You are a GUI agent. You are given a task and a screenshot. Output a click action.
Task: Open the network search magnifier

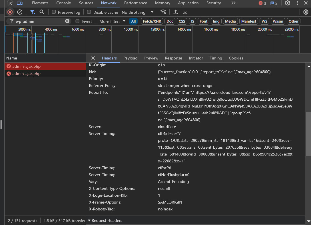click(x=42, y=12)
